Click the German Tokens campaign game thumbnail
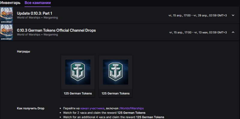240x119 pixels. [6, 32]
